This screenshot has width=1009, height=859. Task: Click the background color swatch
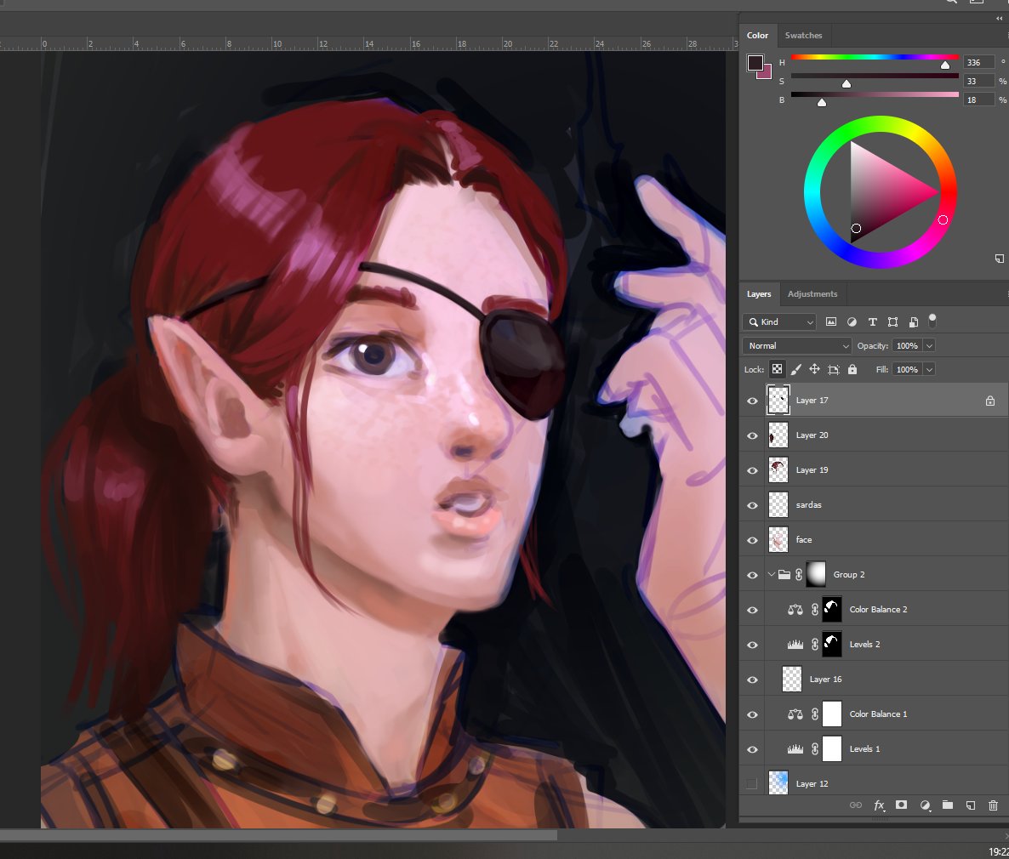click(x=767, y=73)
